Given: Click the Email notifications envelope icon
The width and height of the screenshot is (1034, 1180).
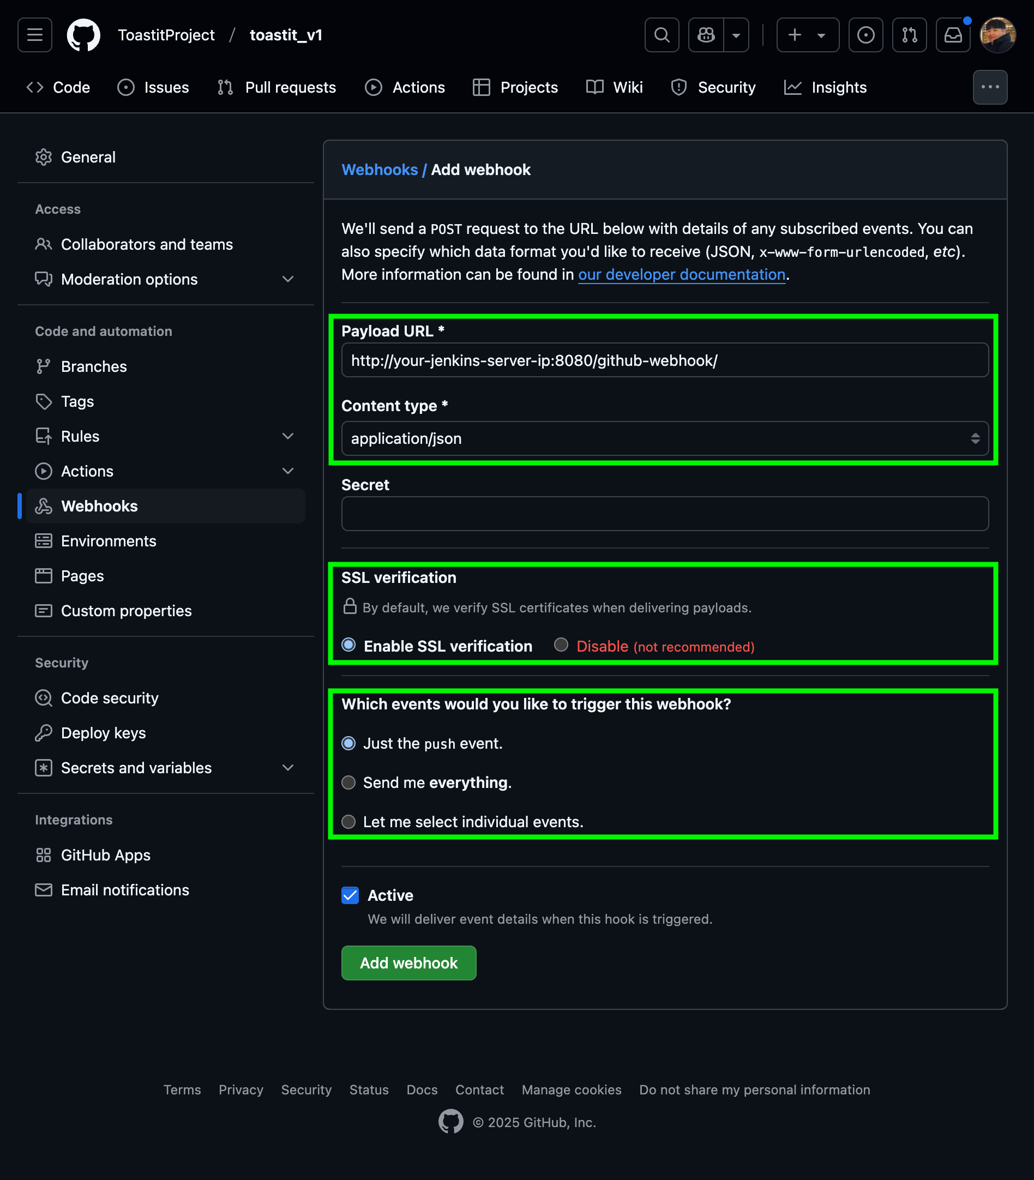Looking at the screenshot, I should [x=43, y=890].
